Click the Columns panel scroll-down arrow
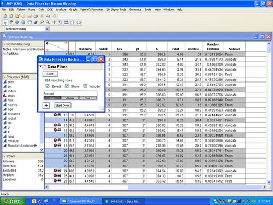 point(41,150)
